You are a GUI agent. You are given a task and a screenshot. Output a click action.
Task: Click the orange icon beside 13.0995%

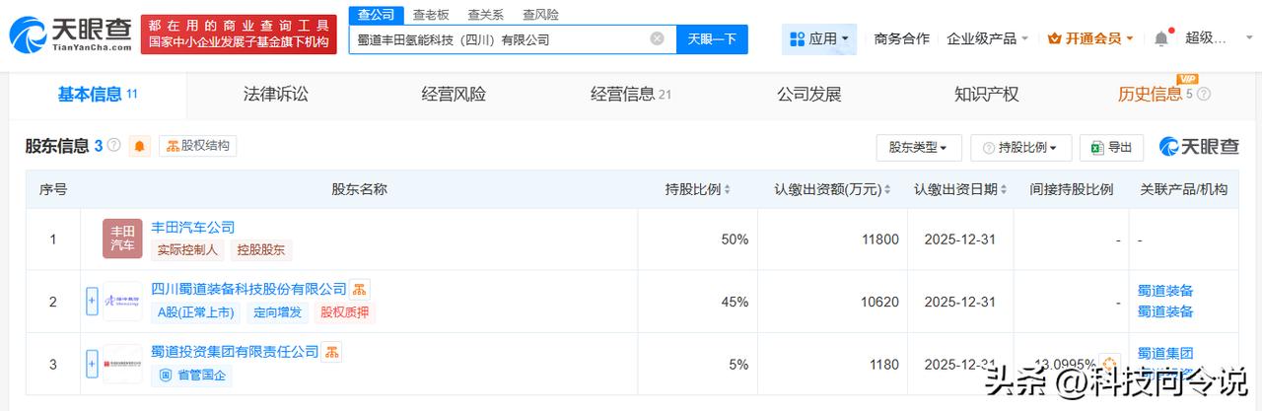coord(1110,364)
